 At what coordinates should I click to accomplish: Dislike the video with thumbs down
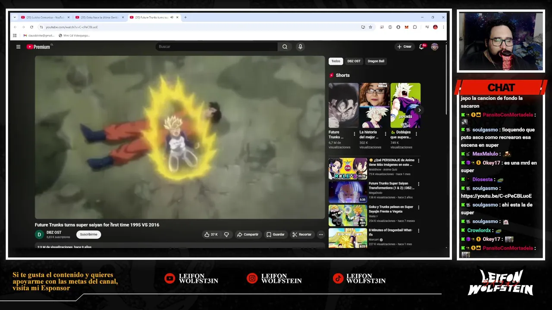226,235
